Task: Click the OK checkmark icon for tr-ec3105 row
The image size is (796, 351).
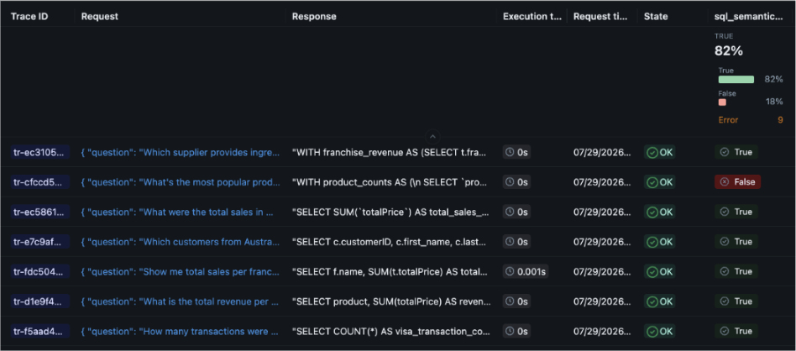Action: [x=652, y=152]
